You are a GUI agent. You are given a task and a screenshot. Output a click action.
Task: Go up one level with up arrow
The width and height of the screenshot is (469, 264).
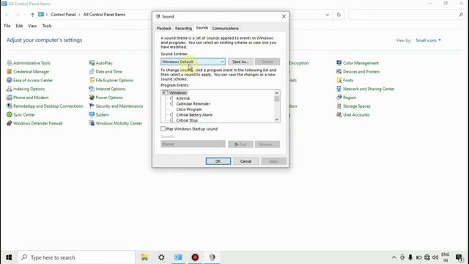(x=32, y=15)
